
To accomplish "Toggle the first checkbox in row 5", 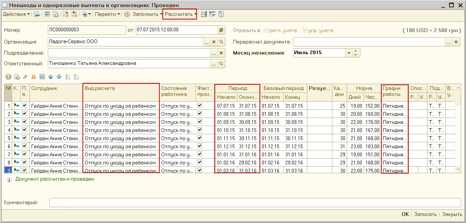I will [x=24, y=138].
